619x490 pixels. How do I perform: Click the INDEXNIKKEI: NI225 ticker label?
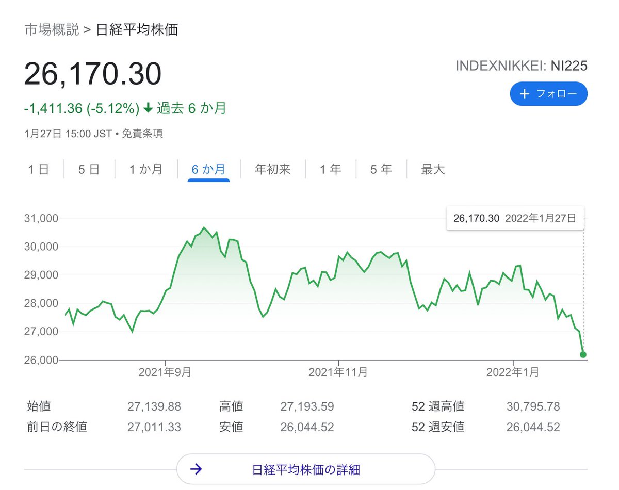point(522,66)
